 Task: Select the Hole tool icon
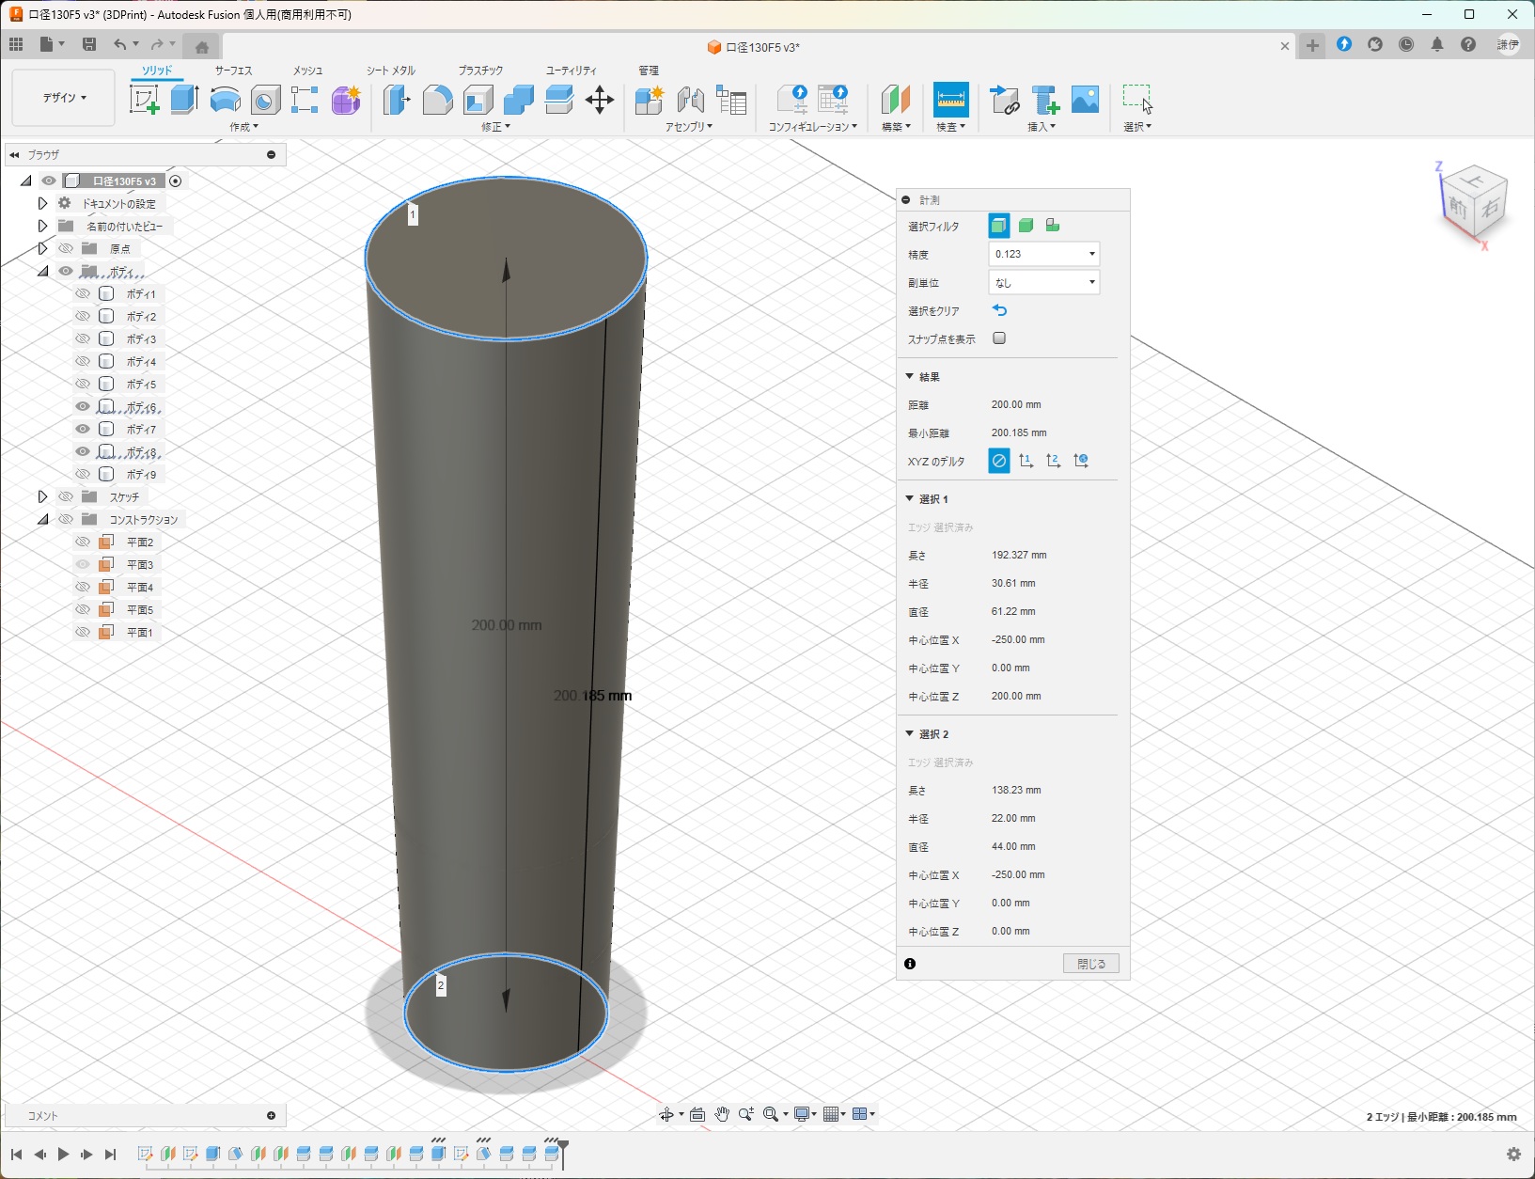[x=265, y=99]
